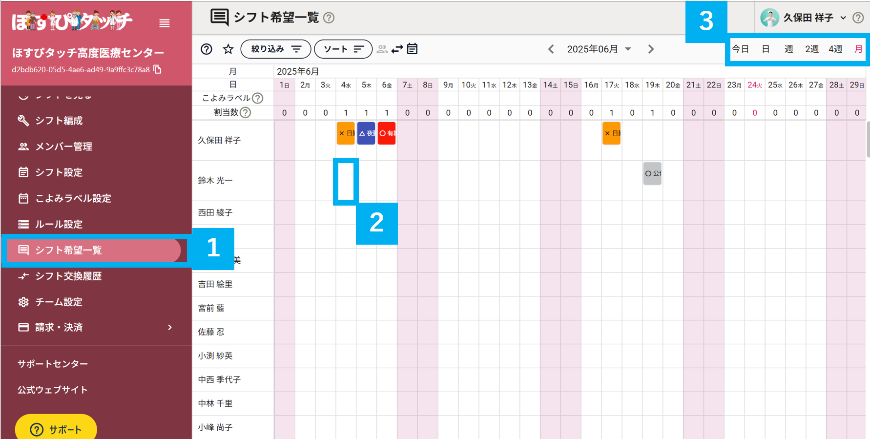
Task: Open the 絞り込み filter dropdown
Action: click(x=276, y=49)
